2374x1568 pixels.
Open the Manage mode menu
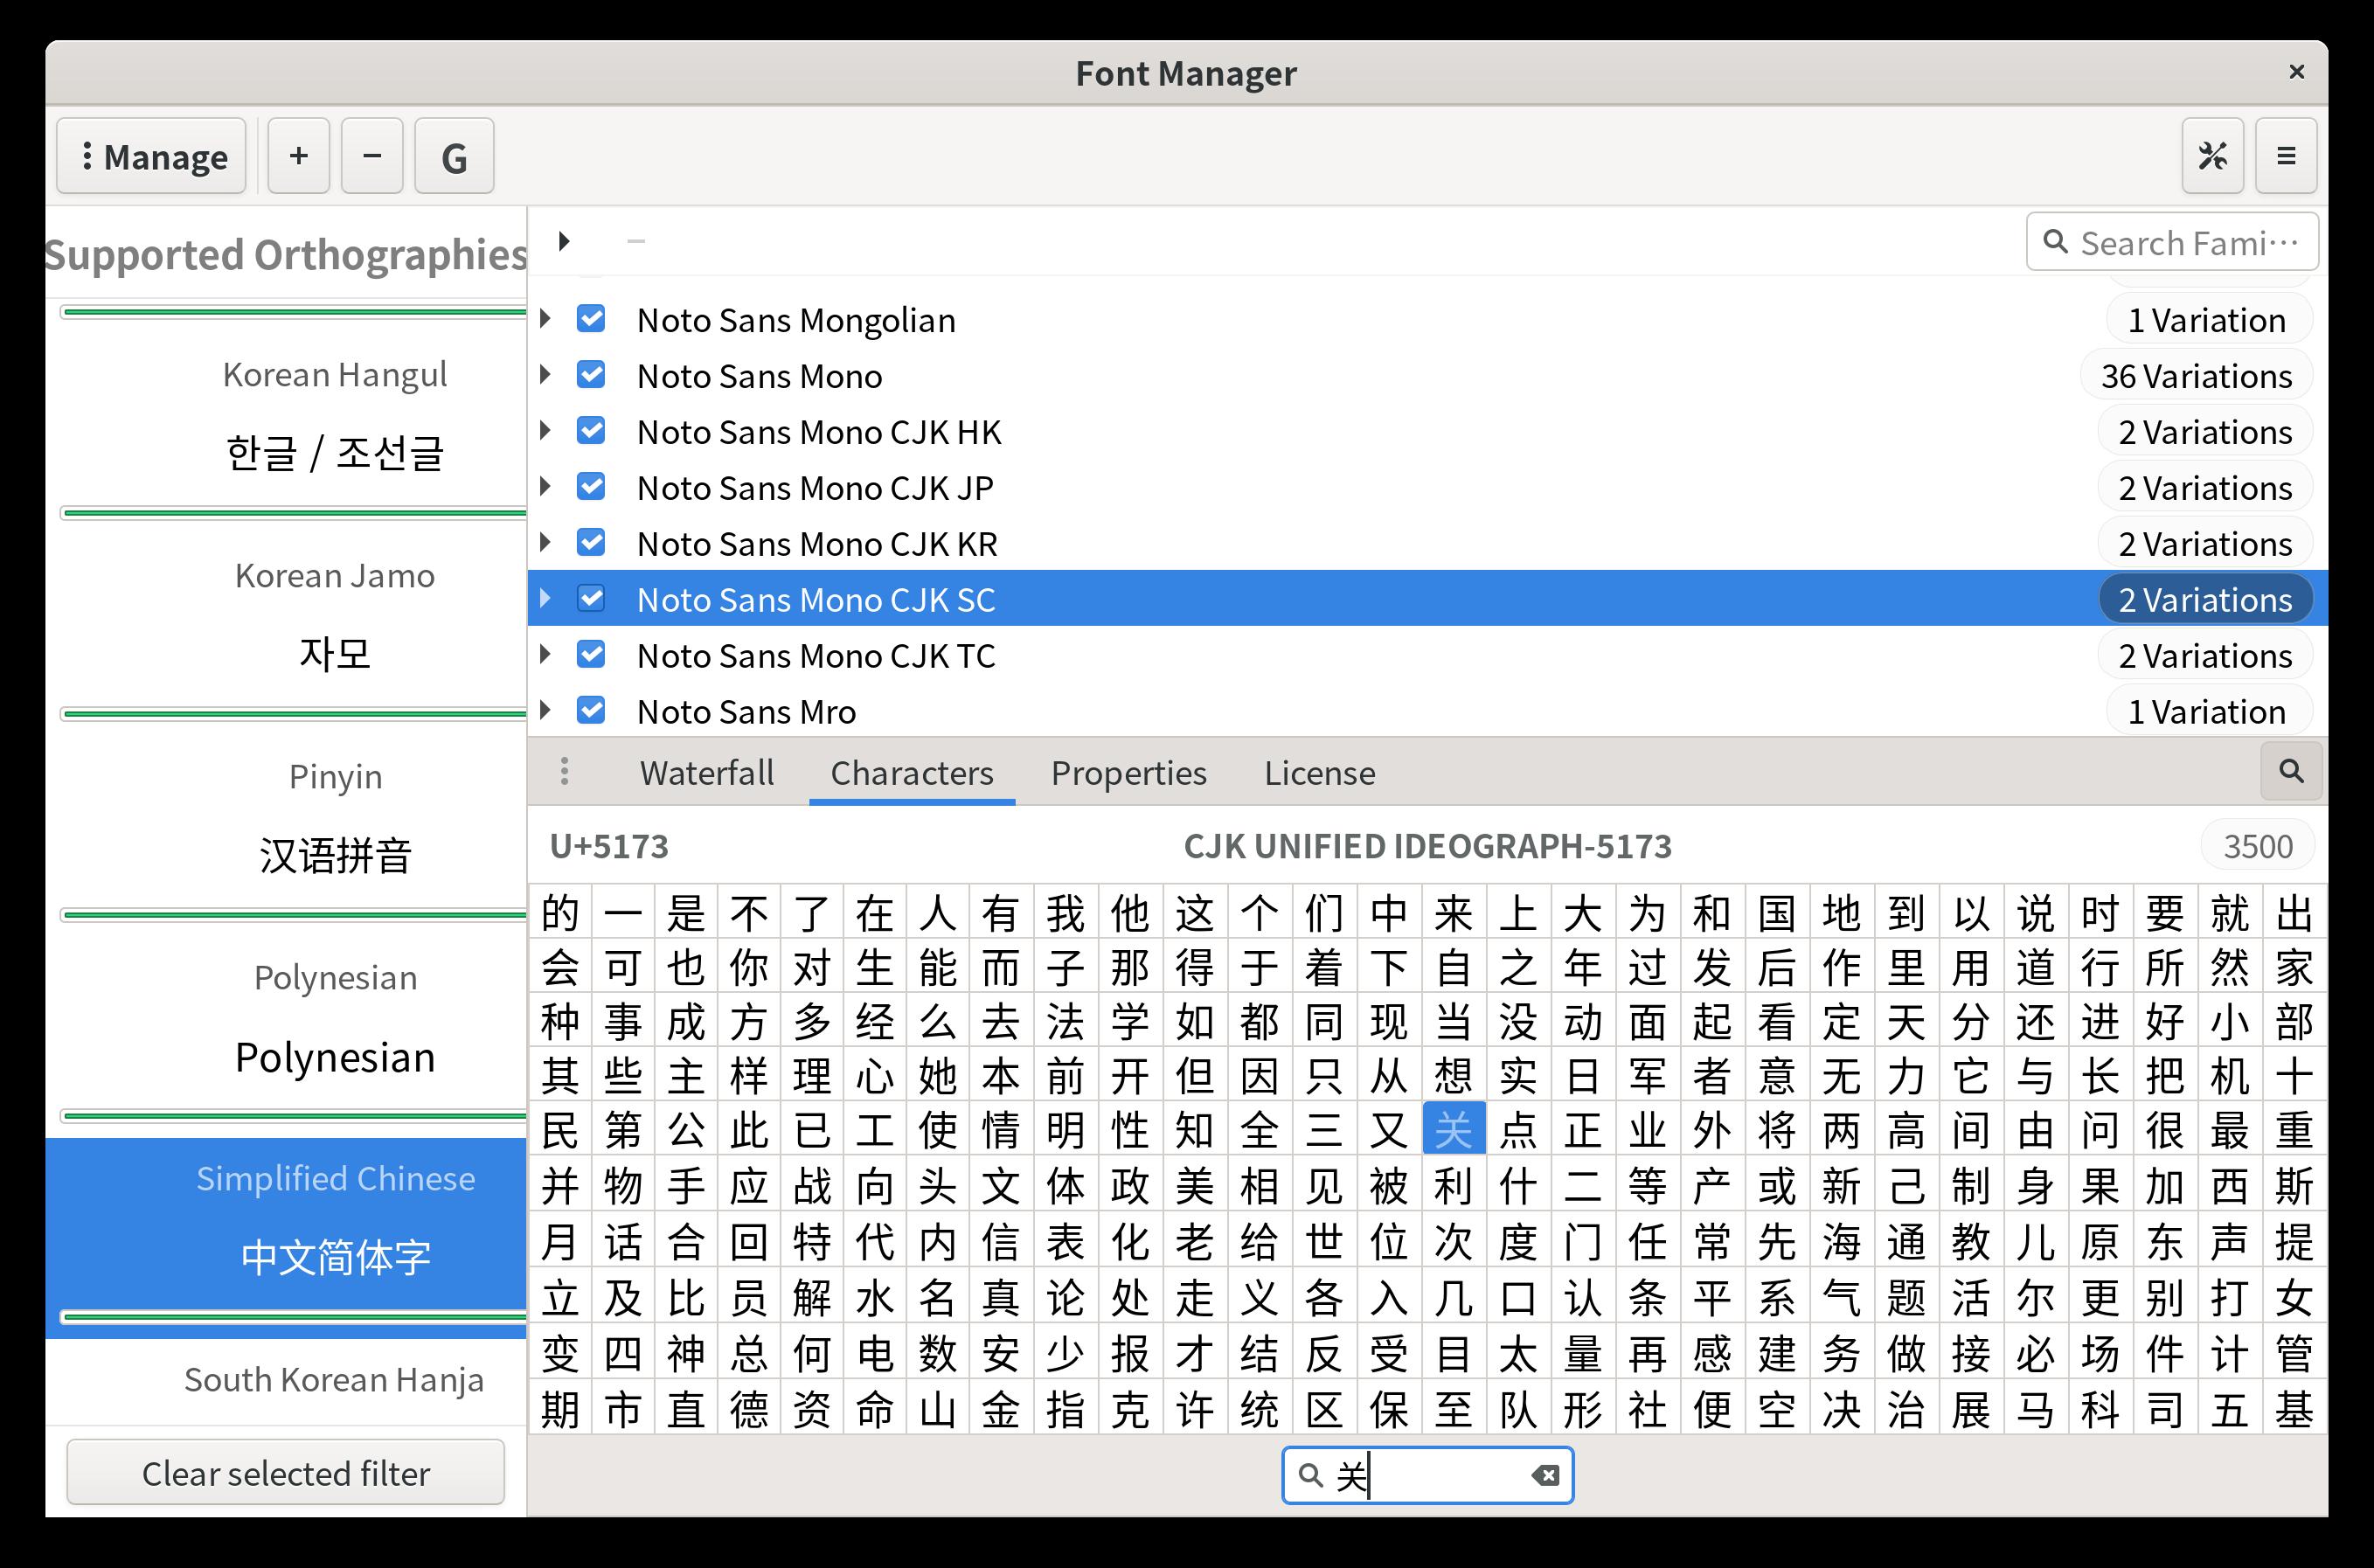pos(151,156)
